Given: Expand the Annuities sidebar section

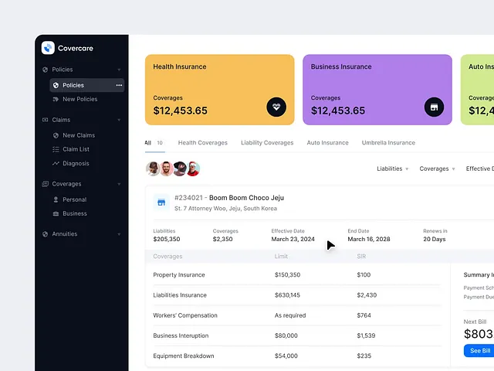Looking at the screenshot, I should tap(119, 234).
